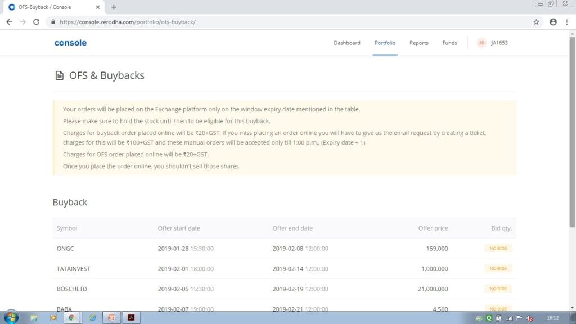Open the Funds section
The height and width of the screenshot is (324, 576).
[x=449, y=43]
